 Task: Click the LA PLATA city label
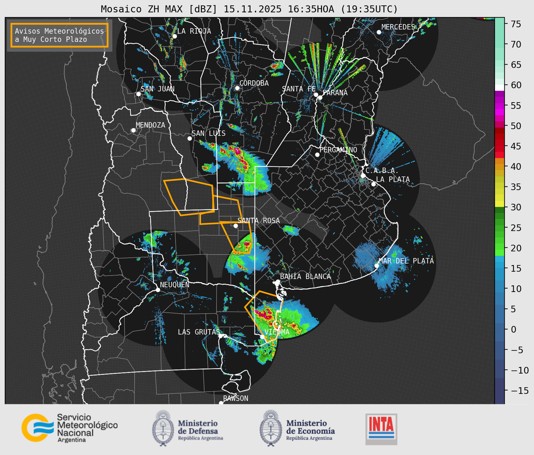pyautogui.click(x=393, y=179)
